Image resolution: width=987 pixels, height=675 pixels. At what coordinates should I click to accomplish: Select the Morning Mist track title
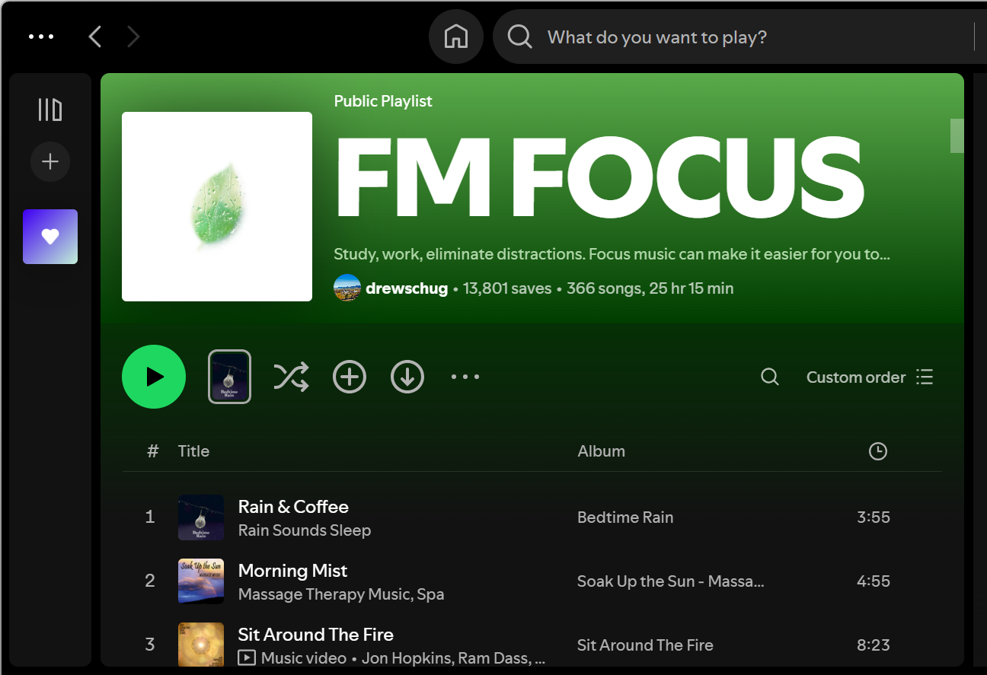[292, 571]
